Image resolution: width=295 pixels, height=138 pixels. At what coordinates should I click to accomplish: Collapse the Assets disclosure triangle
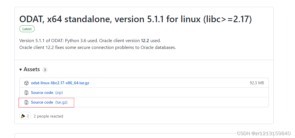[x=20, y=70]
